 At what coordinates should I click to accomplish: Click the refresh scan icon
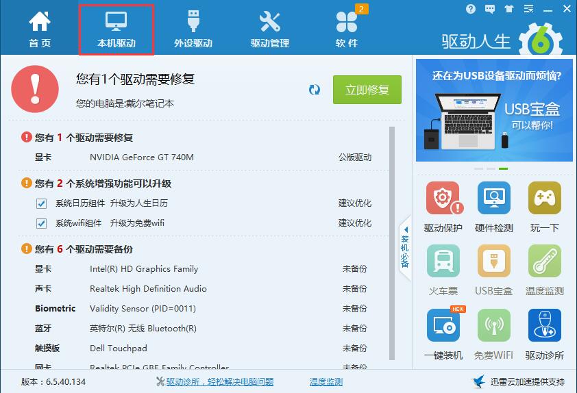coord(315,90)
